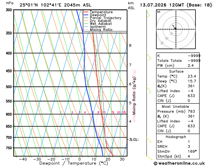The height and width of the screenshot is (166, 215).
Task: Click the wind barb at 400 hPa
Action: 149,57
